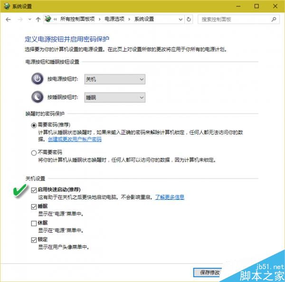
Task: Click the 按电源按钮时 label
Action: [63, 79]
